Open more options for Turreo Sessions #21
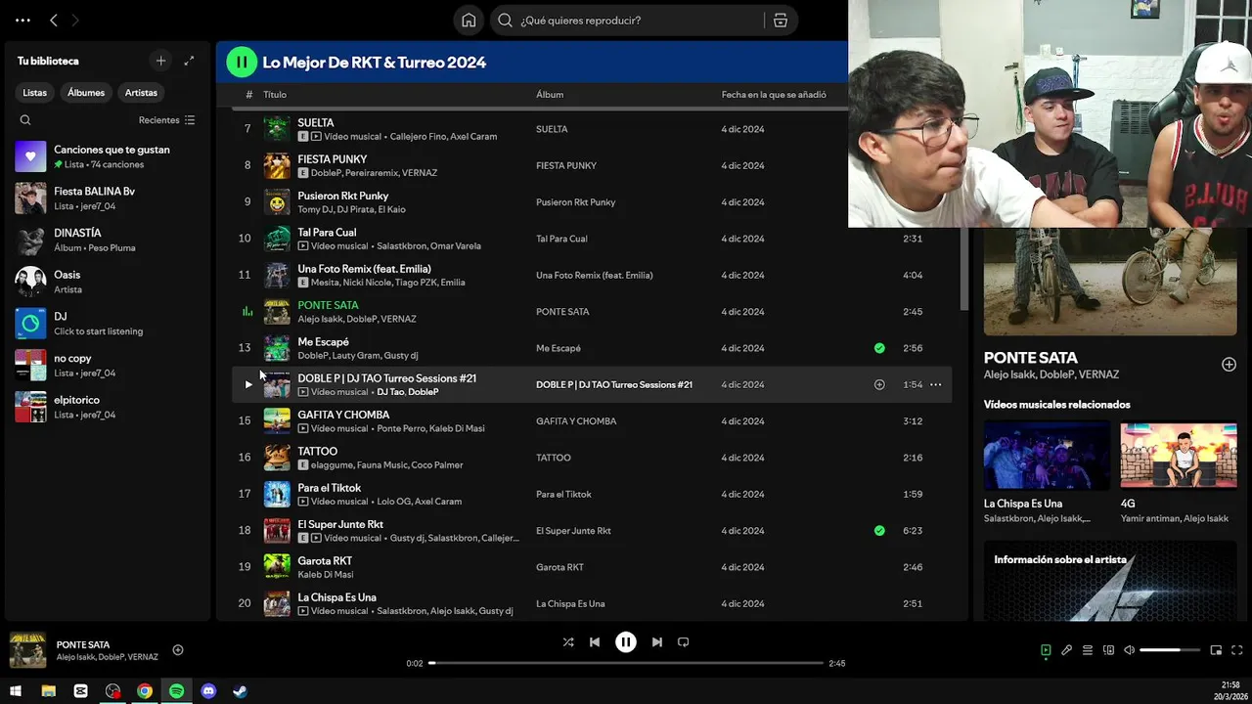Viewport: 1252px width, 704px height. 935,385
